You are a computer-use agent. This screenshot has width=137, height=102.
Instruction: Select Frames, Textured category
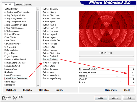coord(12,66)
